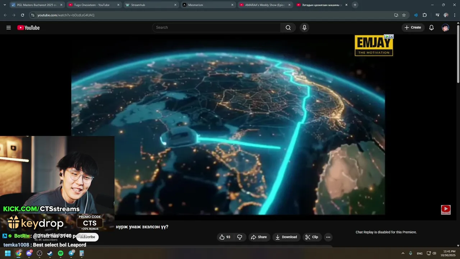The height and width of the screenshot is (259, 460).
Task: Close the Mesmerism tab
Action: coord(232,5)
